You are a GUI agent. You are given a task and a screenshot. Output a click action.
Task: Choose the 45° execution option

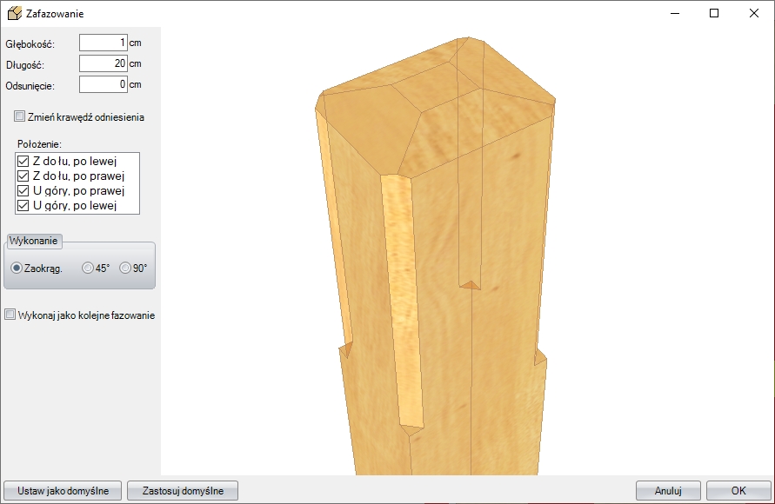pyautogui.click(x=88, y=269)
